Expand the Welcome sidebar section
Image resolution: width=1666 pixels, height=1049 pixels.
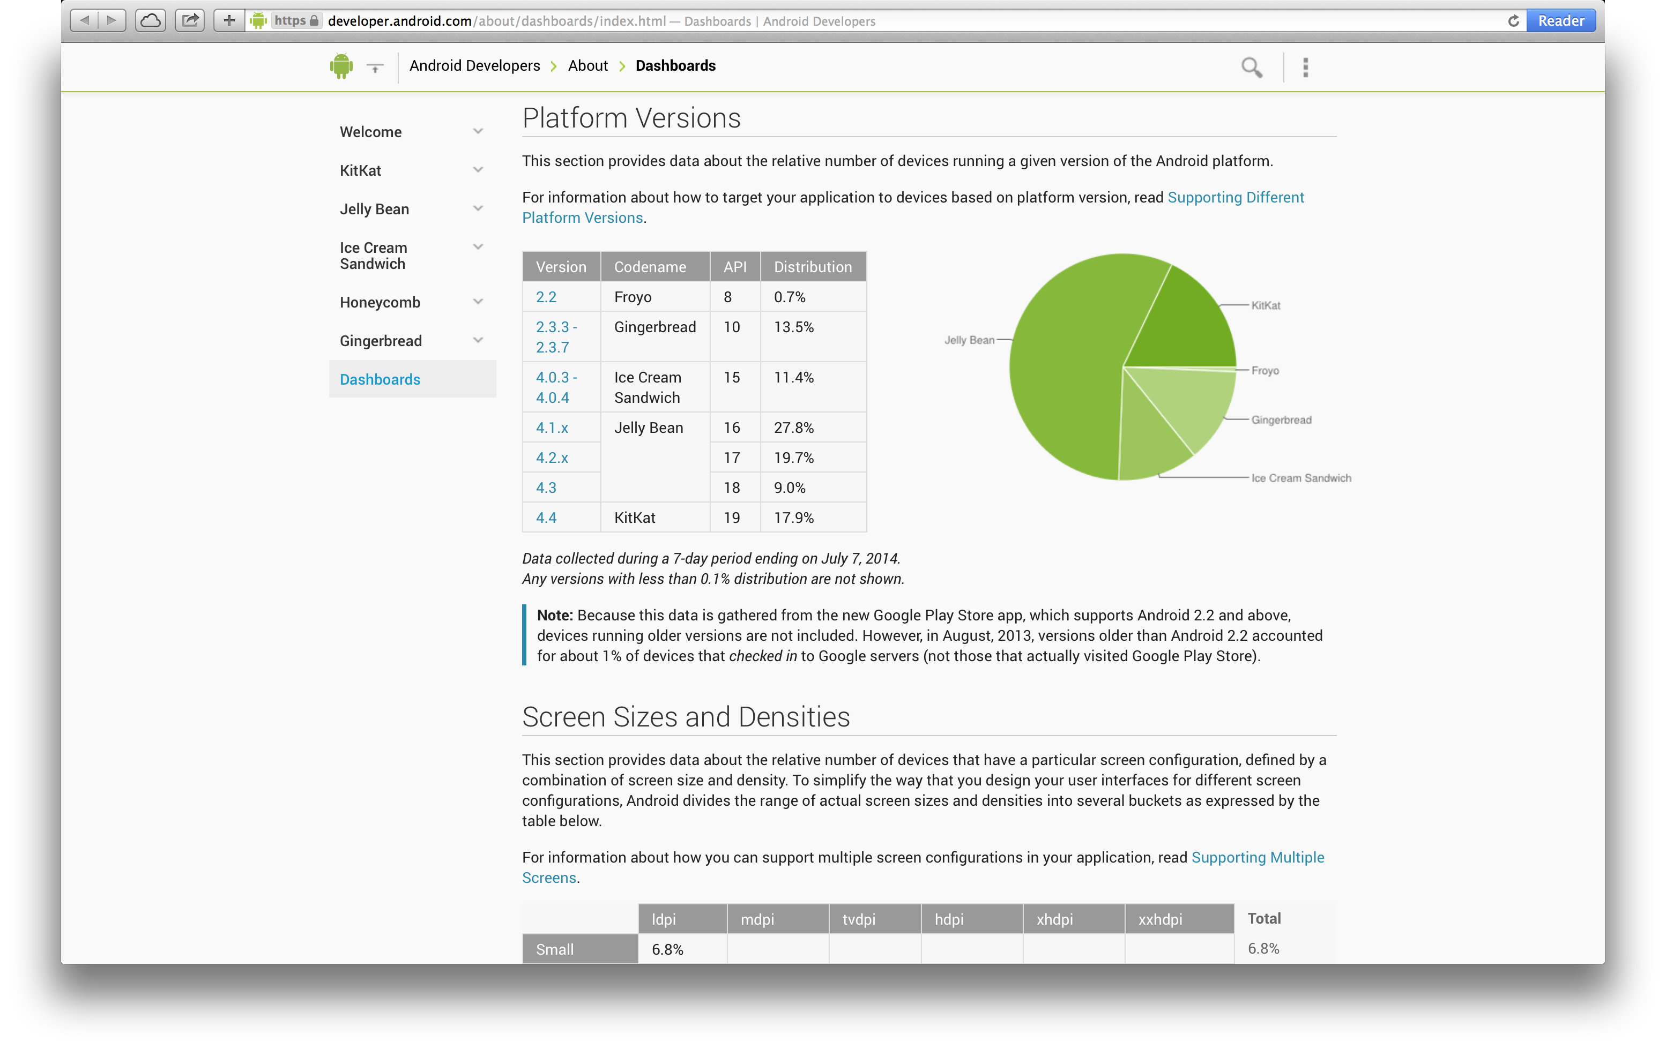pyautogui.click(x=478, y=131)
